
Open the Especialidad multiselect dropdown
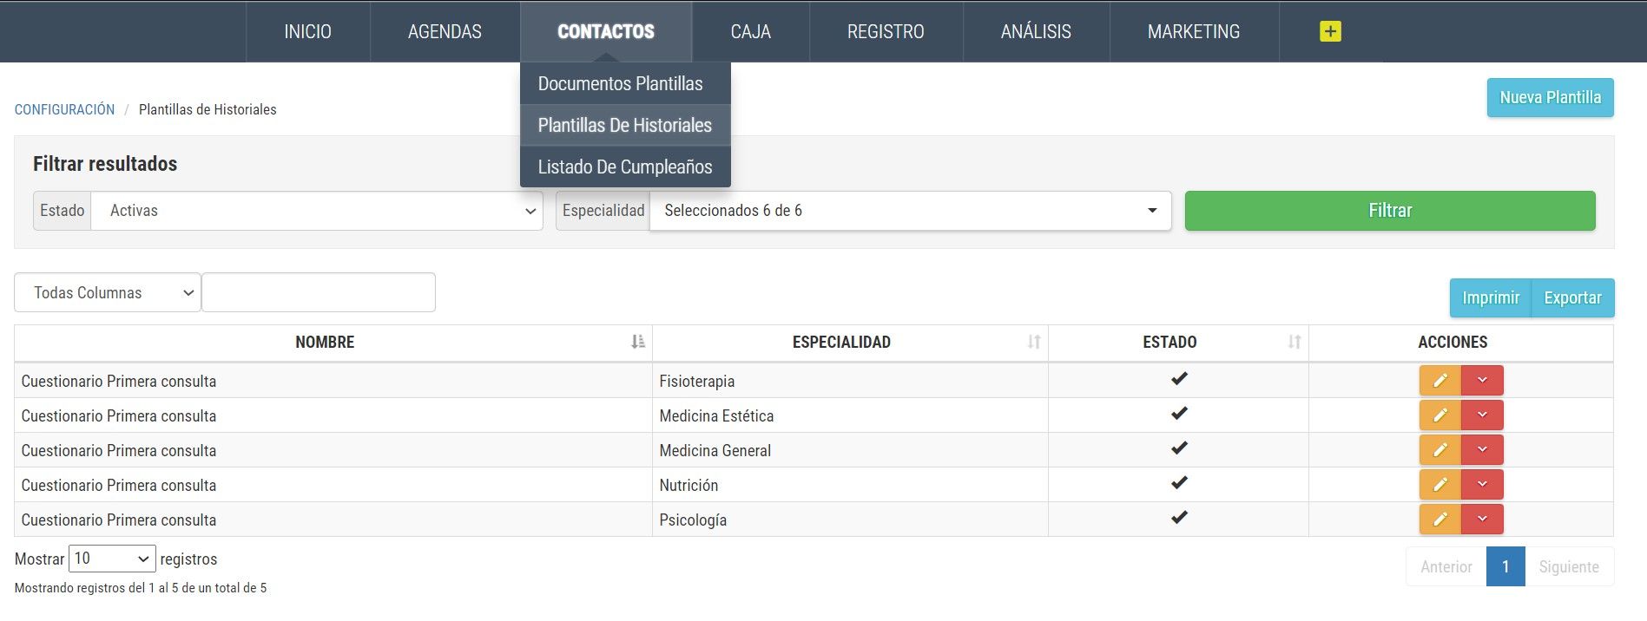[910, 211]
